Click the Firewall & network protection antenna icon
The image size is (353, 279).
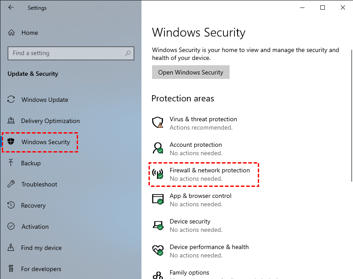pos(157,174)
